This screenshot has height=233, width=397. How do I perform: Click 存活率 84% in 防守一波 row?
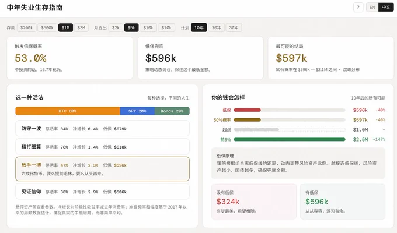point(57,129)
